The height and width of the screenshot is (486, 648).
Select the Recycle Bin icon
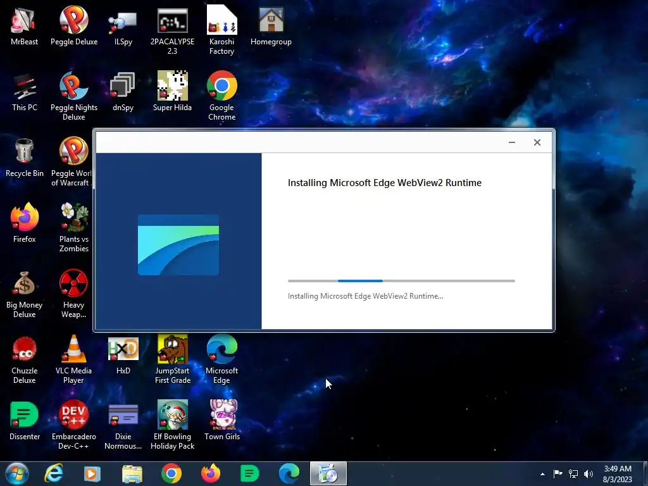[x=25, y=157]
